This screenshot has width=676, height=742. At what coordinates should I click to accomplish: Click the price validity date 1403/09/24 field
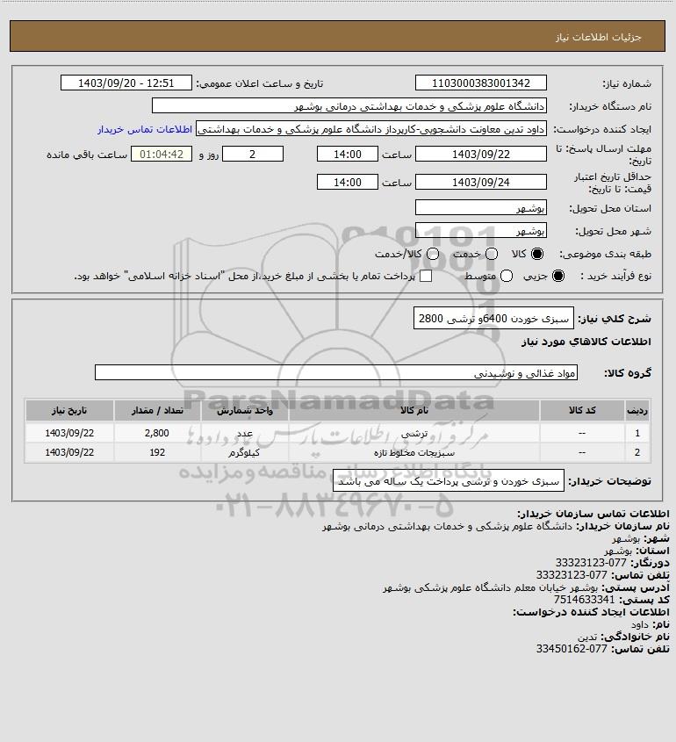point(481,182)
